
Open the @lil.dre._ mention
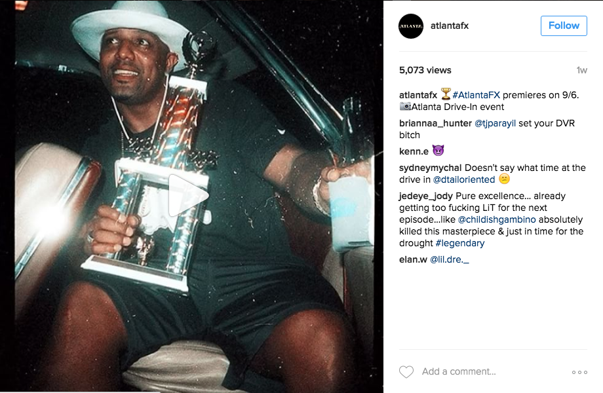click(449, 259)
